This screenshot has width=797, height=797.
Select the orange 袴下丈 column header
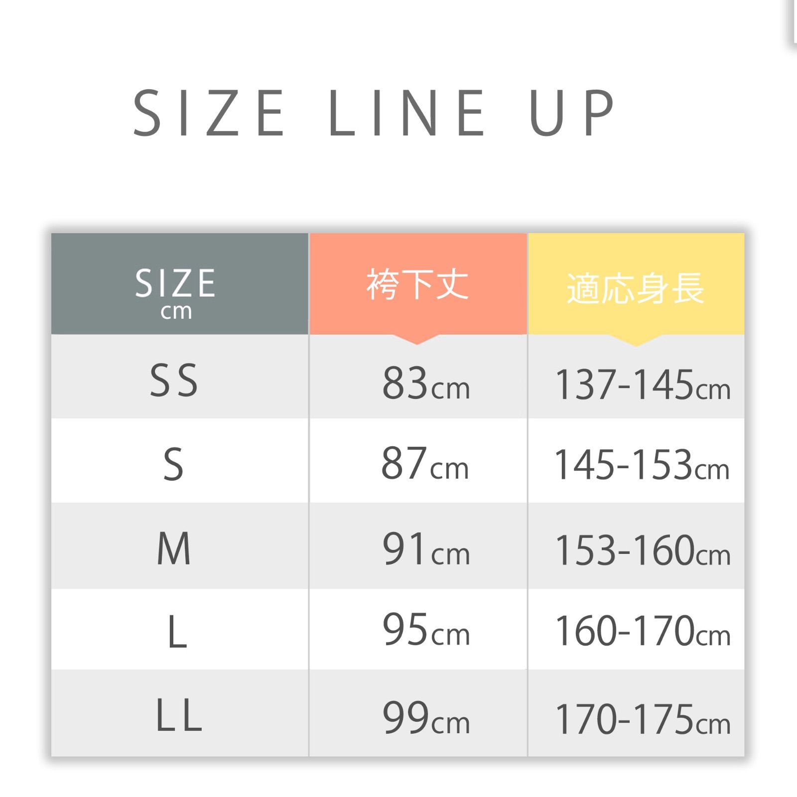point(417,285)
